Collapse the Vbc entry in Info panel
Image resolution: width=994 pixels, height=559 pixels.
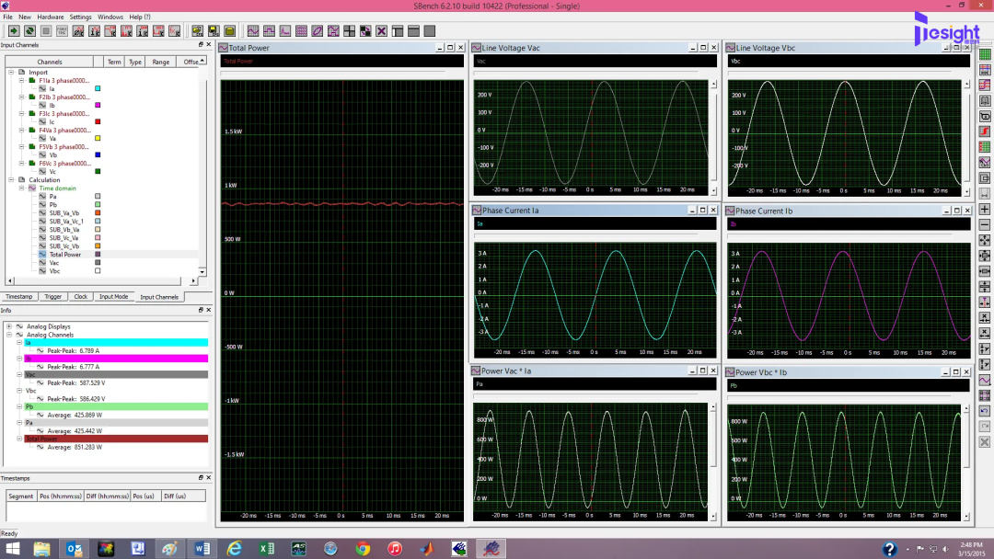tap(19, 391)
